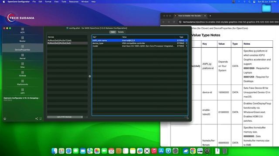Image resolution: width=279 pixels, height=156 pixels.
Task: Open Notes from the dock
Action: pyautogui.click(x=133, y=151)
